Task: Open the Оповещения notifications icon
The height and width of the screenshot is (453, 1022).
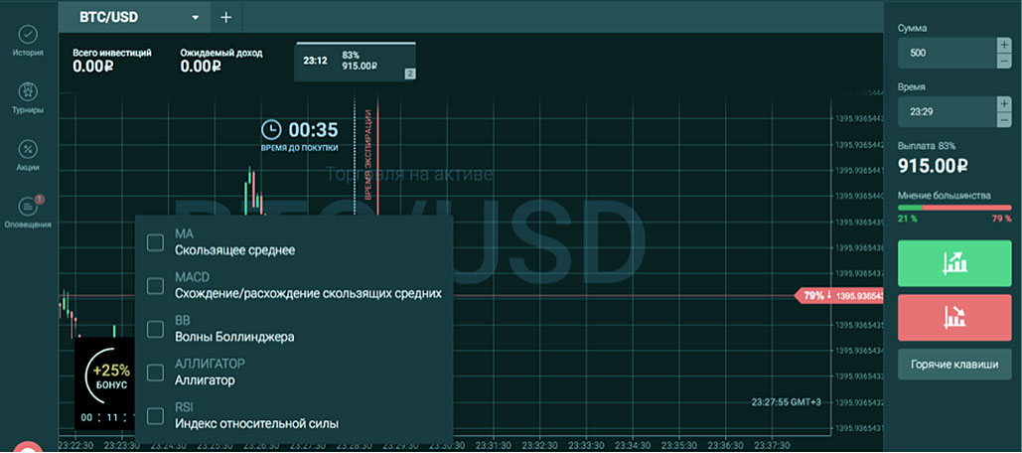Action: click(28, 207)
